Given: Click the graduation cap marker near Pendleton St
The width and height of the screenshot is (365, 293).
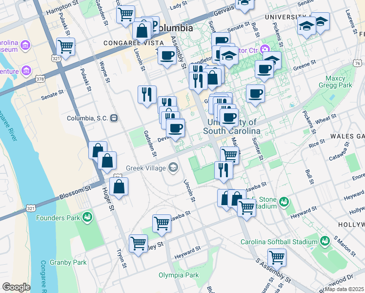Looking at the screenshot, I should (229, 56).
